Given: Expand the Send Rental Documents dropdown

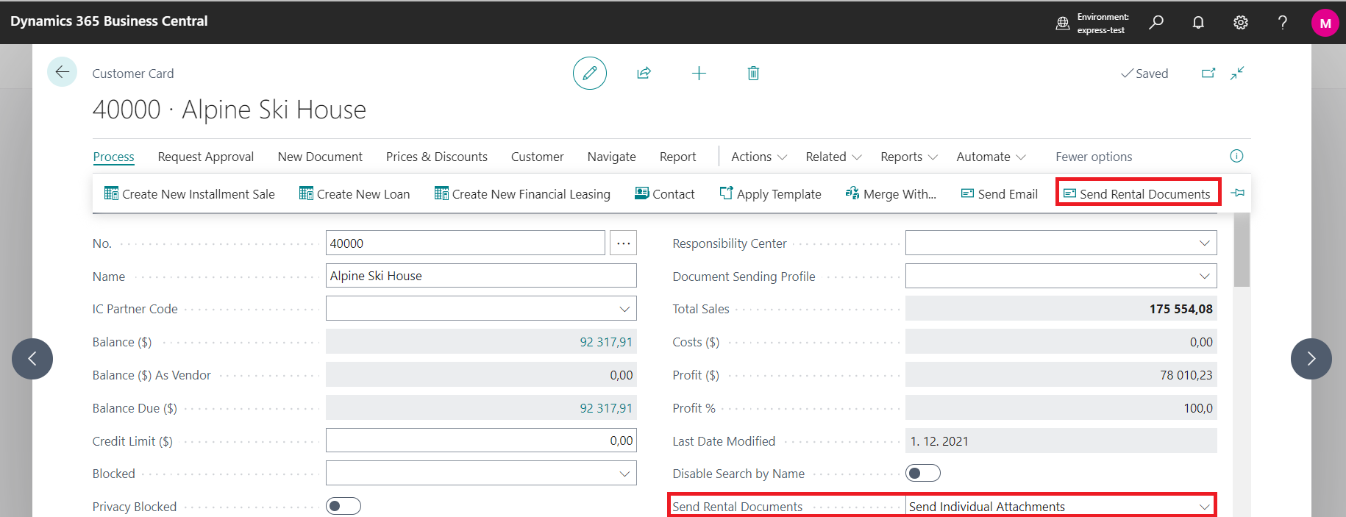Looking at the screenshot, I should tap(1204, 507).
